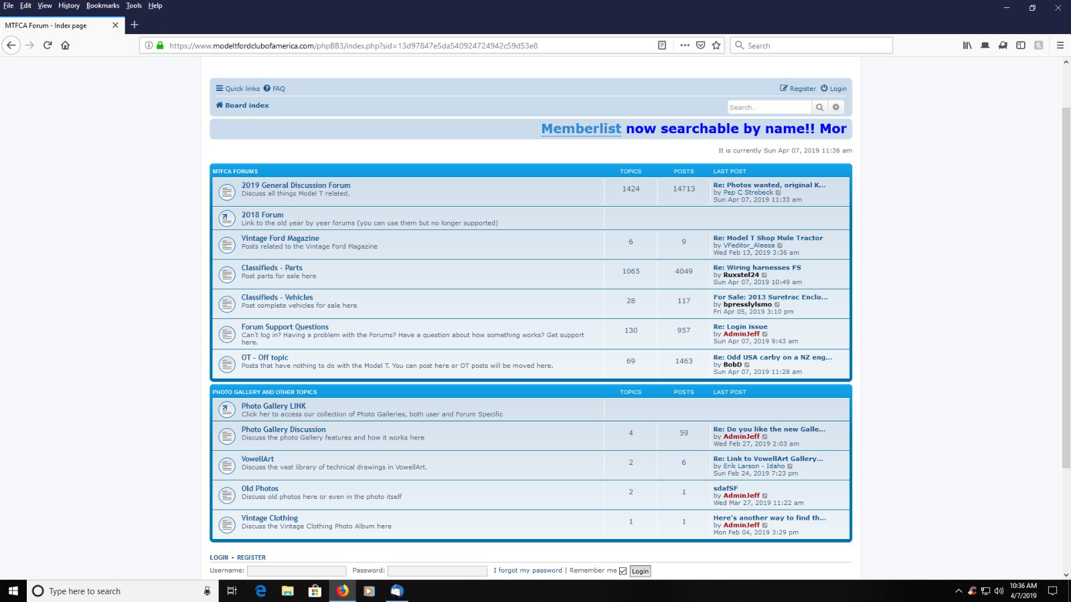Open the Bookmarks menu
The width and height of the screenshot is (1071, 602).
click(x=102, y=5)
